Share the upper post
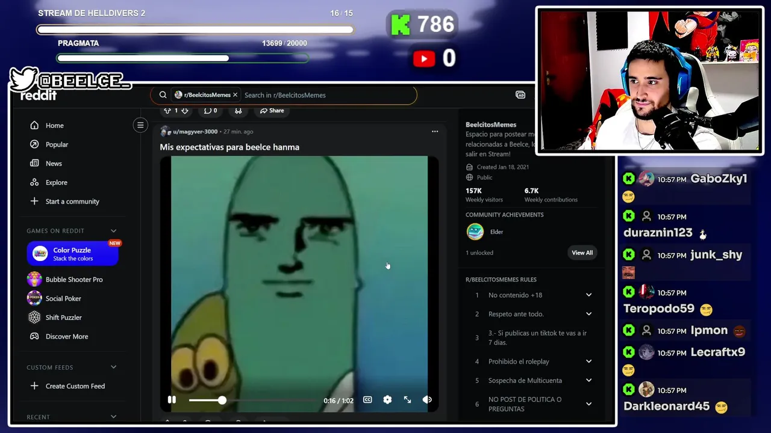Viewport: 771px width, 433px height. (272, 111)
